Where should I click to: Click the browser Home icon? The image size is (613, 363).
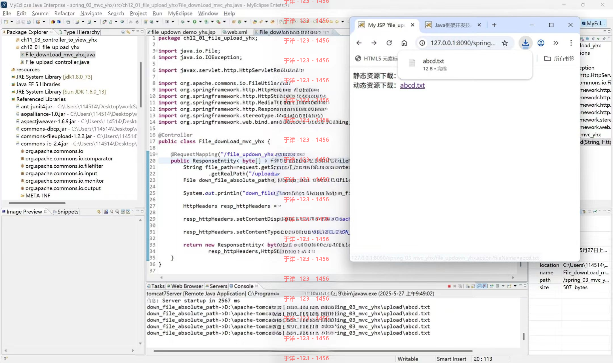(404, 43)
